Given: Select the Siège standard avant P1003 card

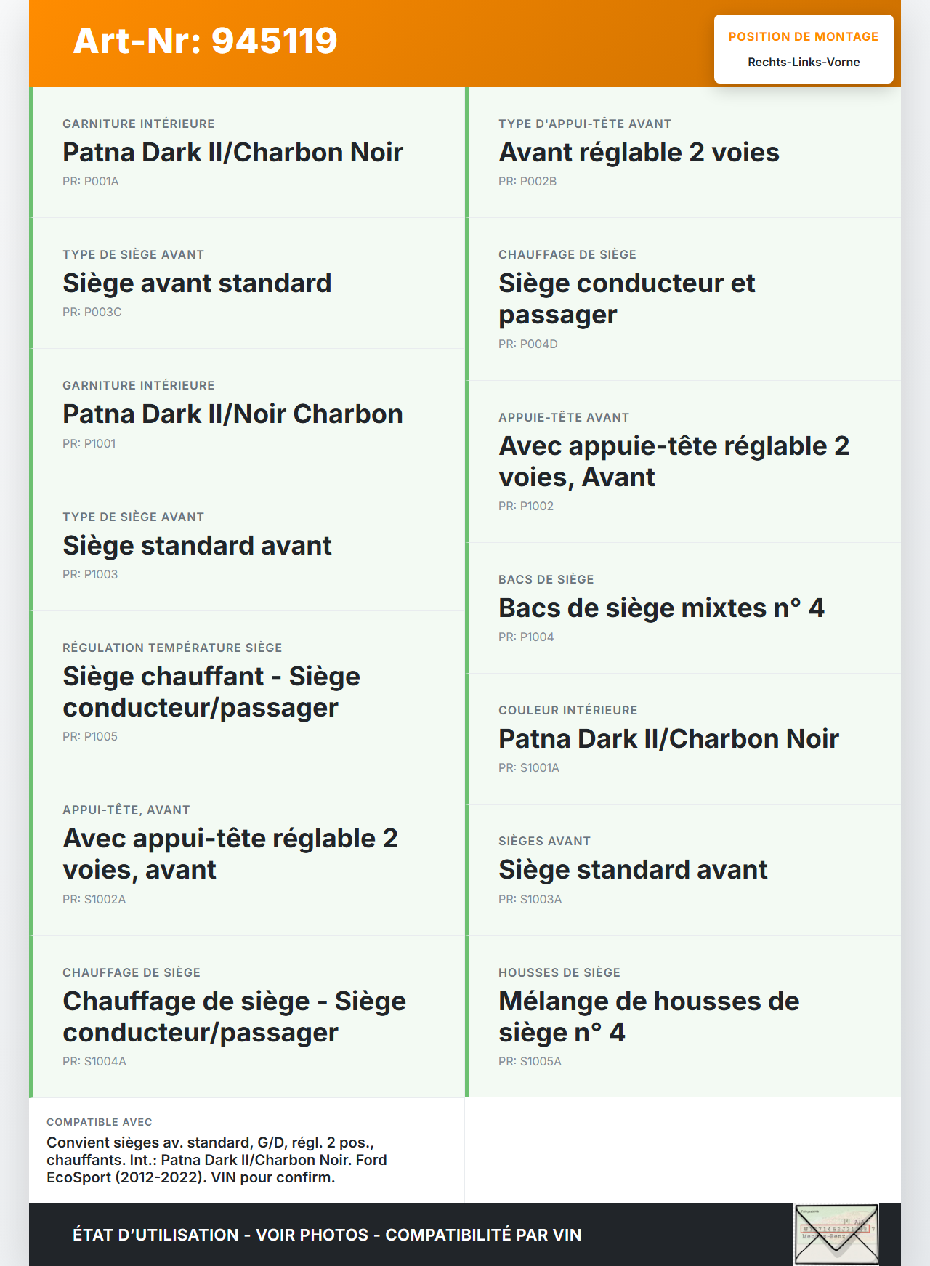Looking at the screenshot, I should coord(248,545).
